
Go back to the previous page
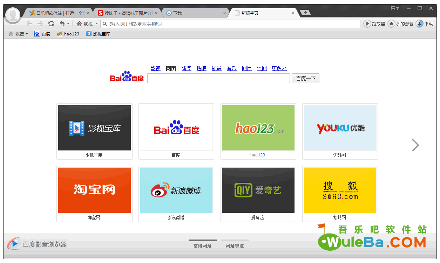[29, 23]
